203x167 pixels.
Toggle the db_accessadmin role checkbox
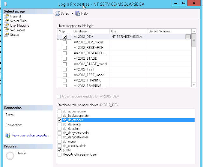click(x=60, y=111)
